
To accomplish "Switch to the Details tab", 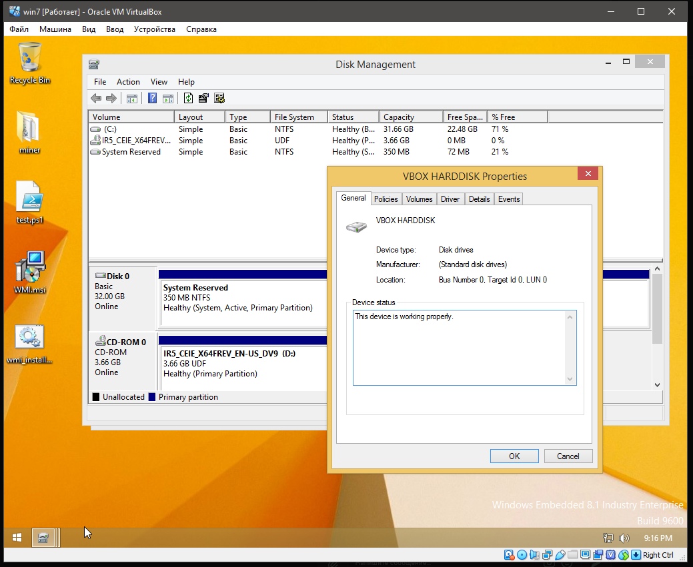I will coord(479,199).
